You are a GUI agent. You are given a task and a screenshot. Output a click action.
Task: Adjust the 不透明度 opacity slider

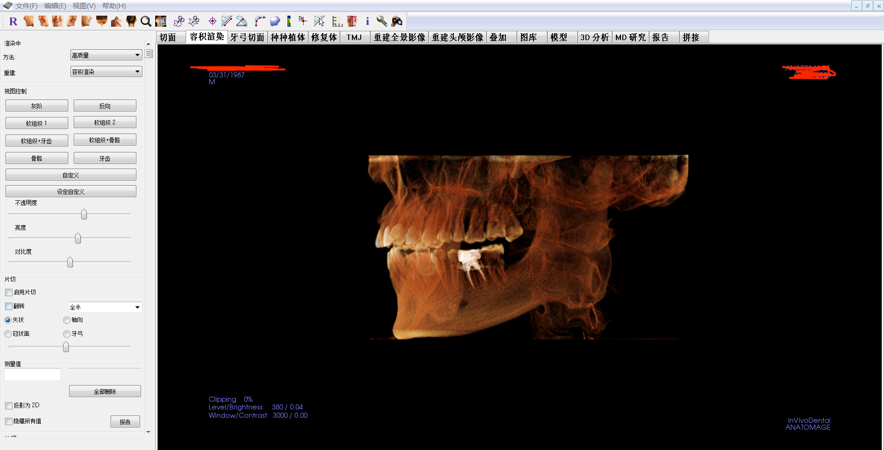pyautogui.click(x=83, y=213)
